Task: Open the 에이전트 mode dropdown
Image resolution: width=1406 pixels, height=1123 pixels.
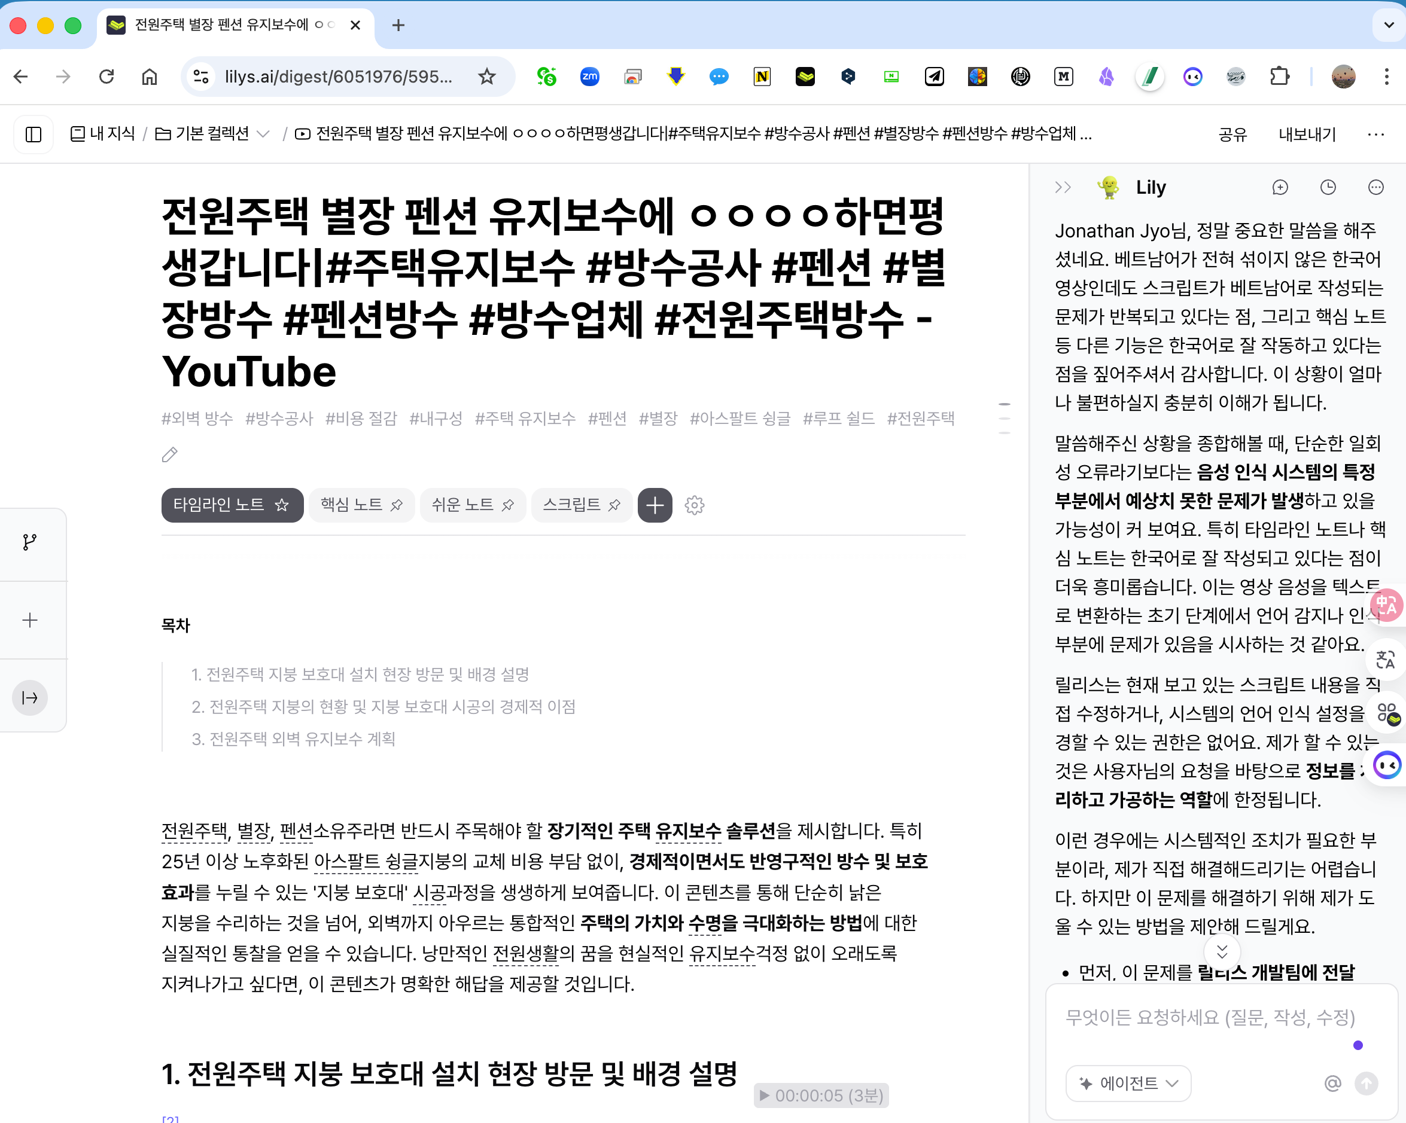Action: click(1128, 1084)
